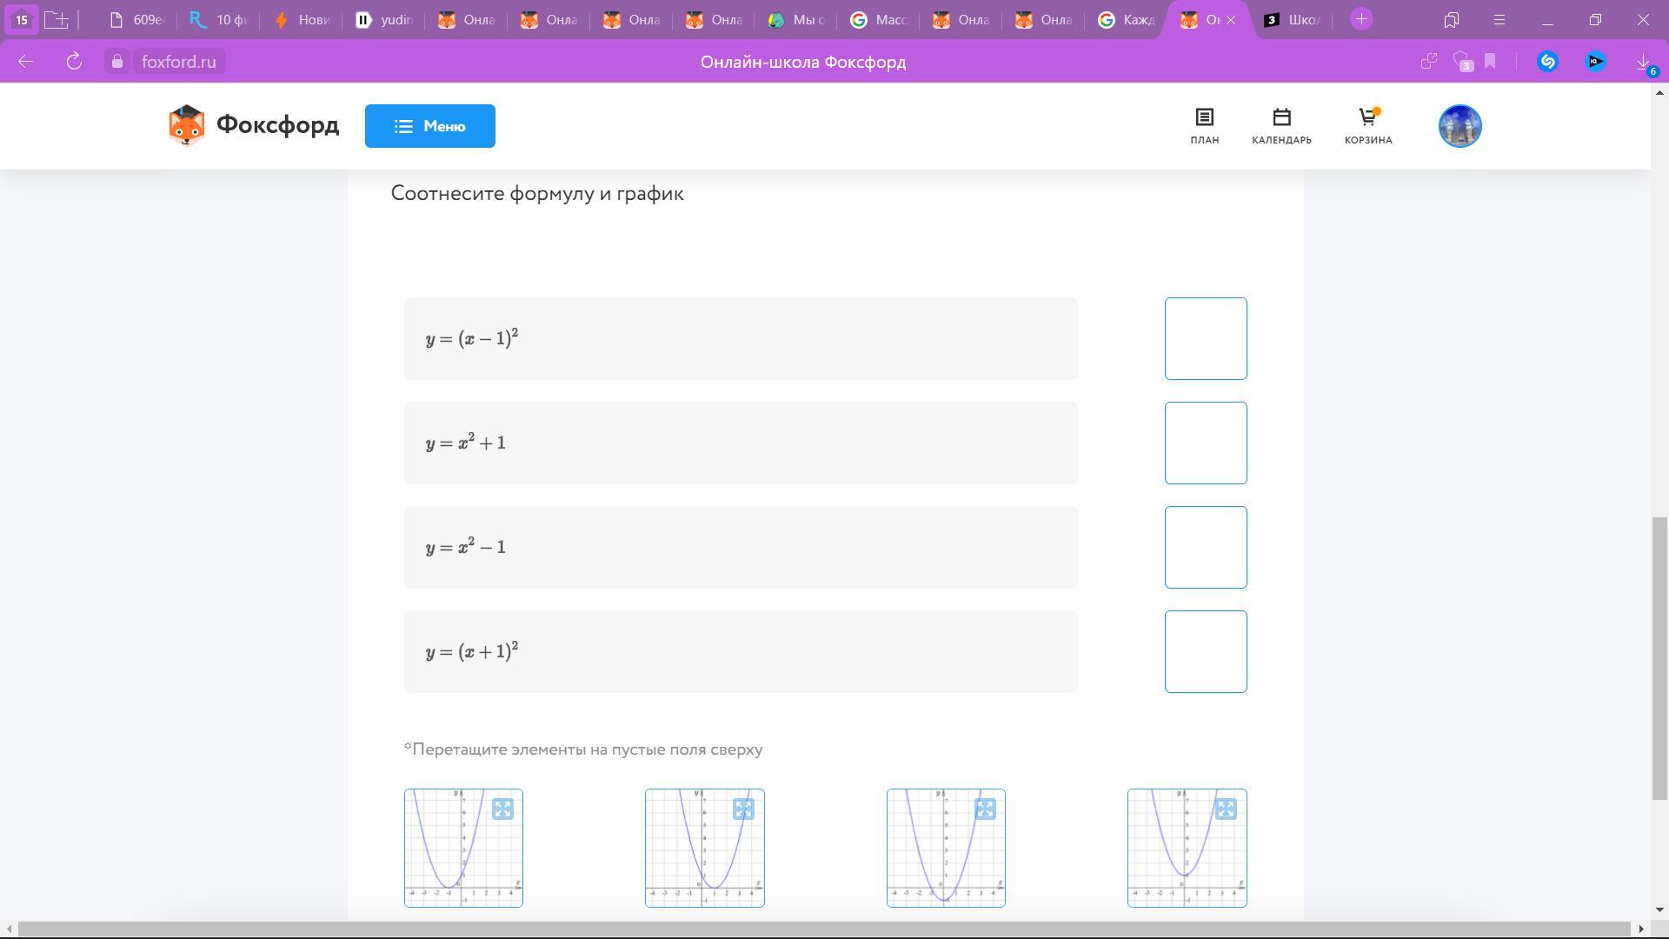The height and width of the screenshot is (939, 1669).
Task: Expand the graph with vertex at x=1
Action: pos(743,809)
